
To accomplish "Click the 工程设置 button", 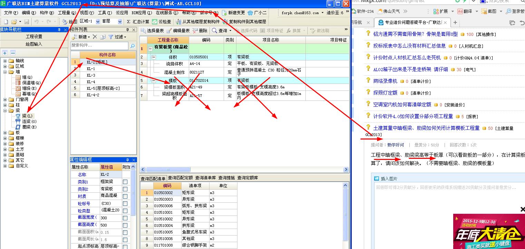I will pos(34,37).
